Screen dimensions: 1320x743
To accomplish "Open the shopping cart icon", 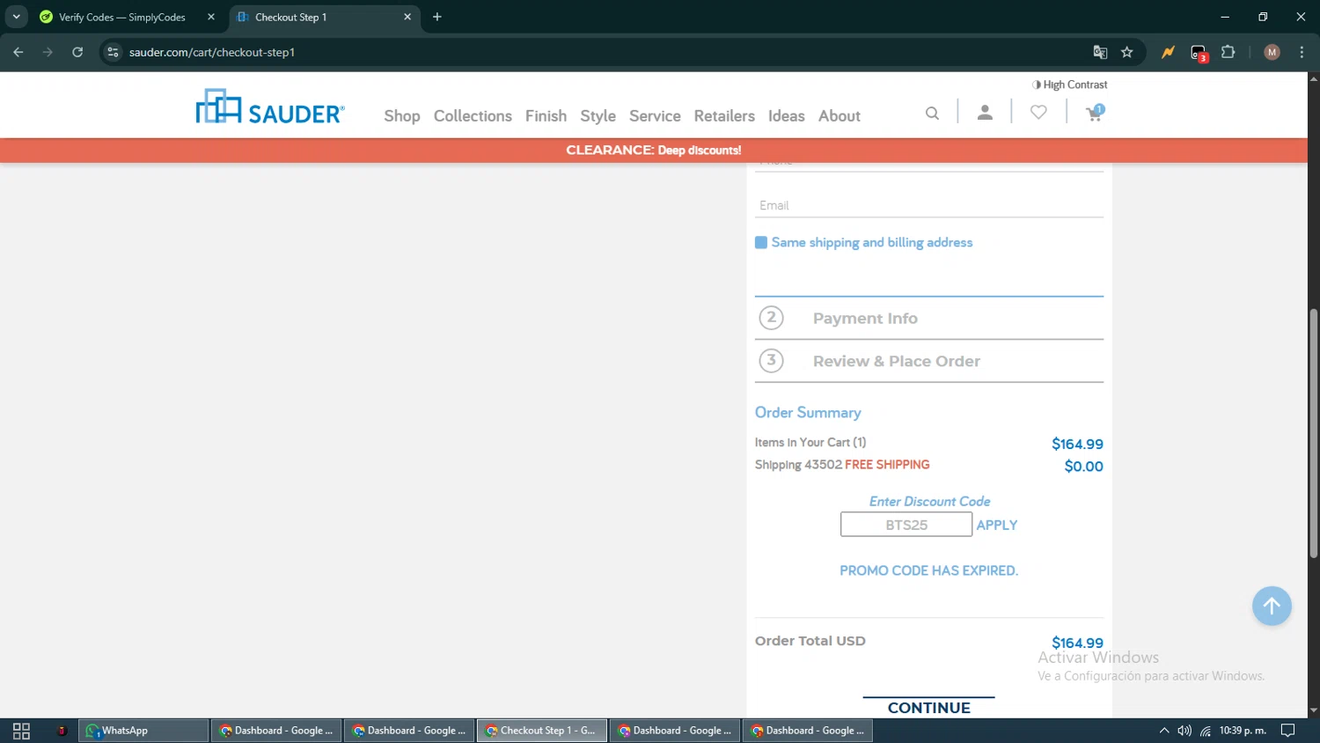I will pos(1095,113).
